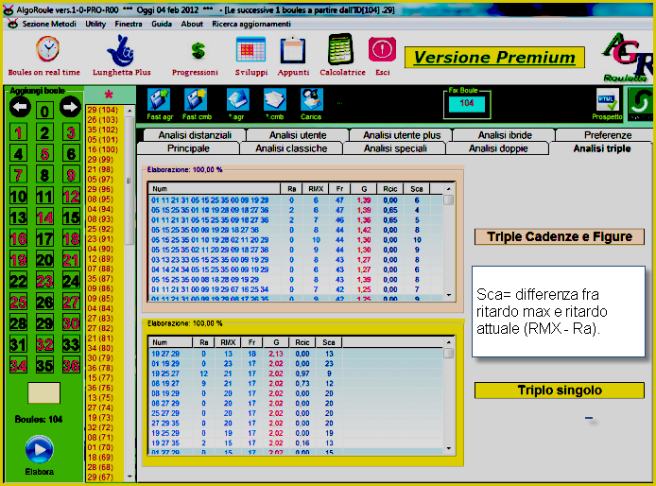Sort upper table by Fr column
This screenshot has height=486, width=656.
(x=339, y=189)
